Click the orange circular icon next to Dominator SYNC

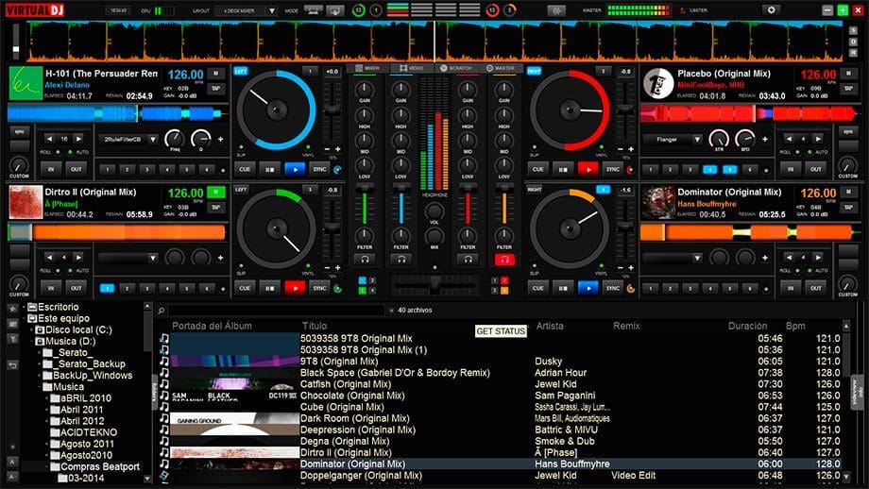click(630, 289)
